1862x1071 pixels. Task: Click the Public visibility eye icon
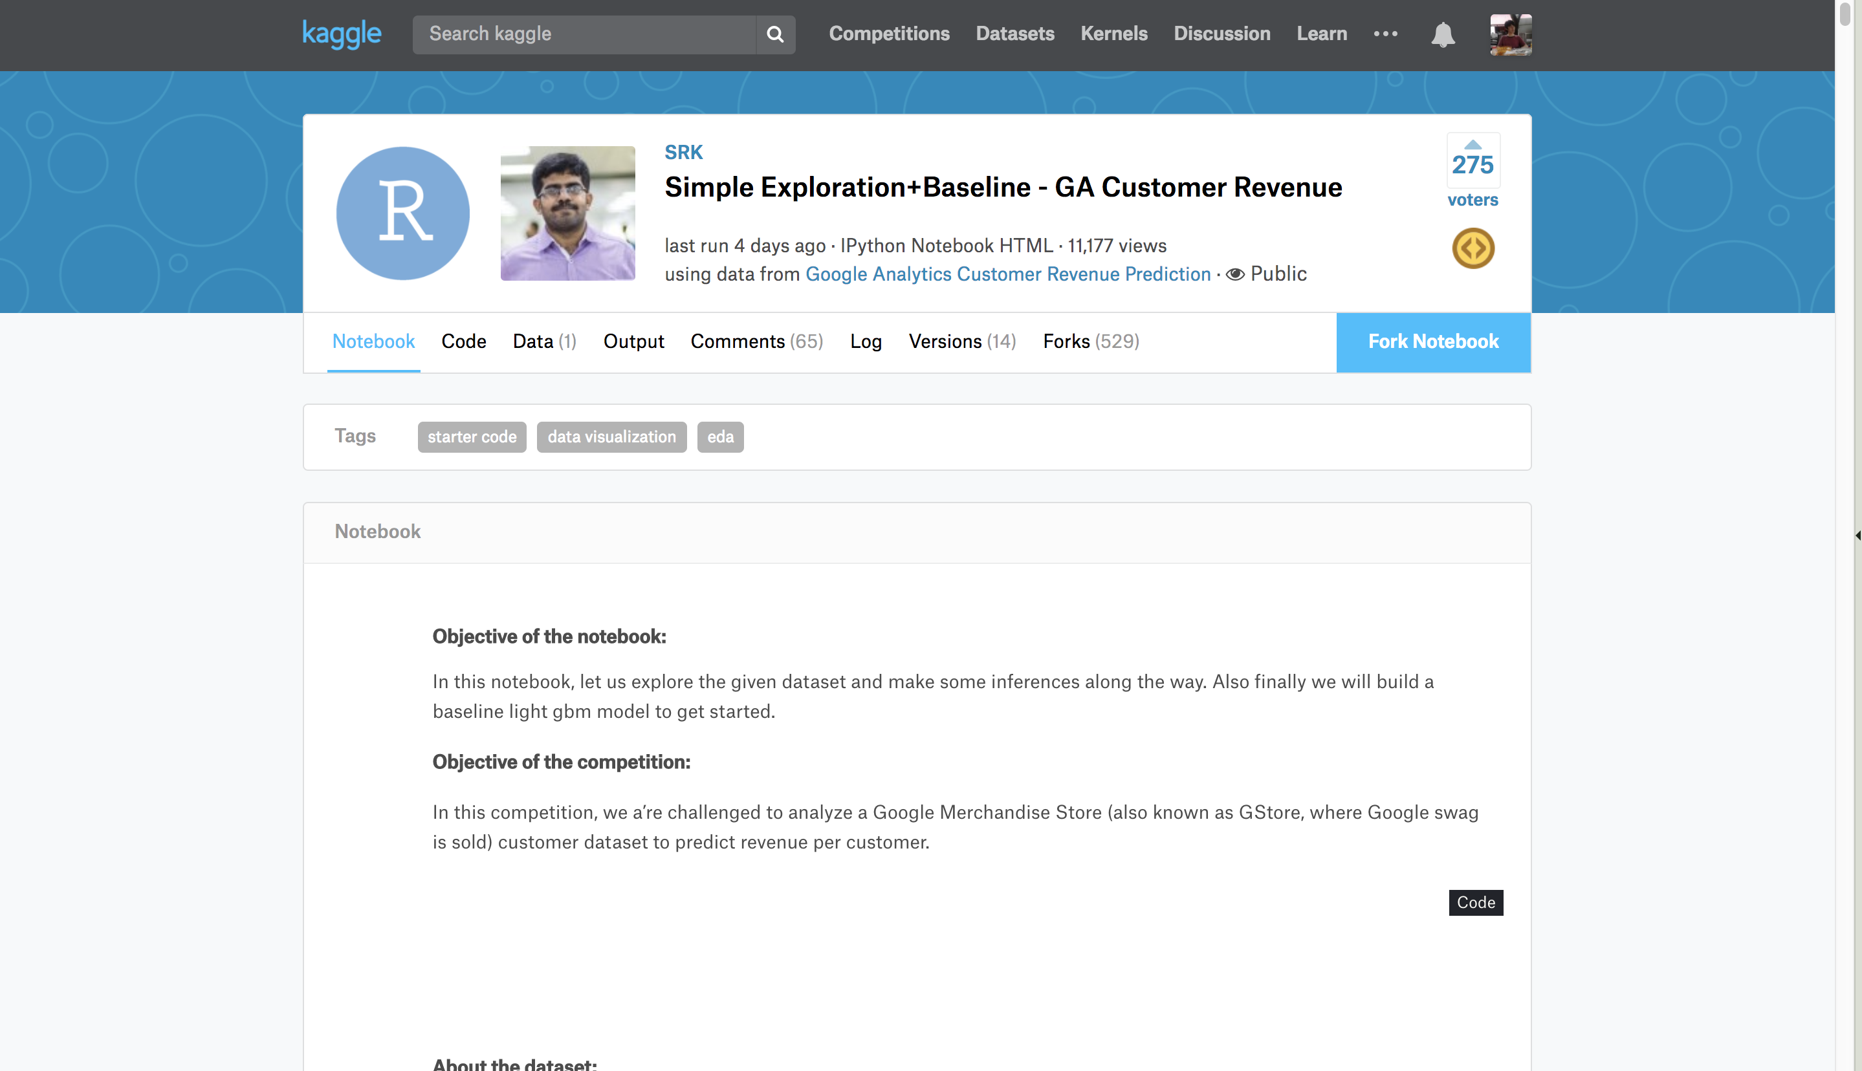(x=1235, y=274)
